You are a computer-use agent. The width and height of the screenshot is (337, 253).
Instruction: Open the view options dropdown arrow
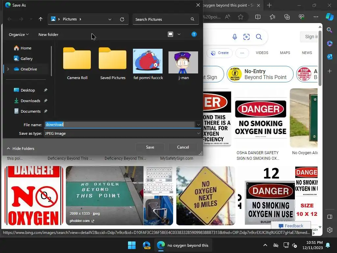179,34
